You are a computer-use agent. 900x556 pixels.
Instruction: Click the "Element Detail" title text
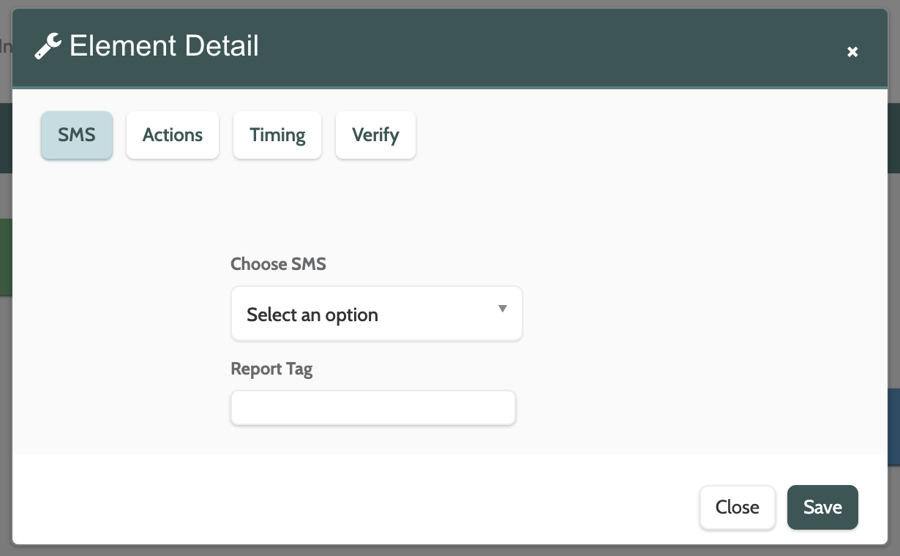coord(164,47)
